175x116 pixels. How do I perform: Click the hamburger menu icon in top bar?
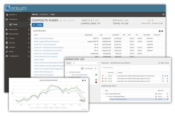coord(163,14)
